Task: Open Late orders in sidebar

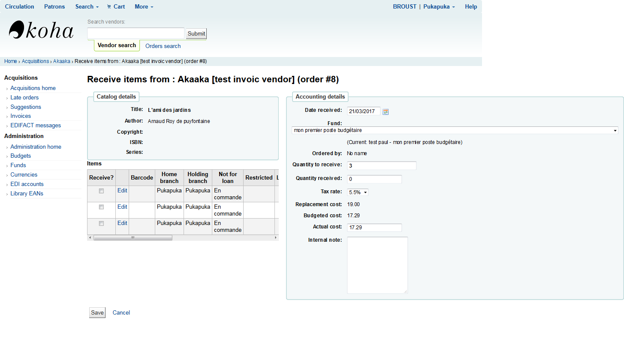Action: coord(24,98)
